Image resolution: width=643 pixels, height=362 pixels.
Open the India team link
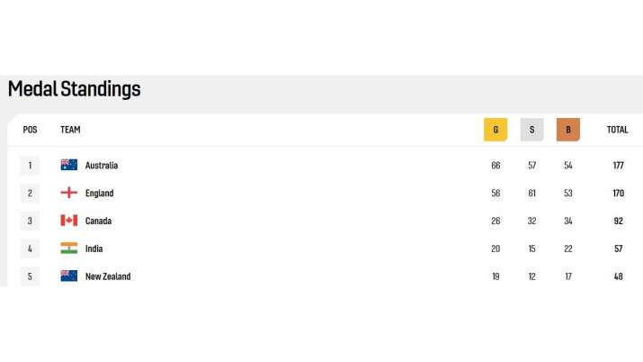pos(94,249)
